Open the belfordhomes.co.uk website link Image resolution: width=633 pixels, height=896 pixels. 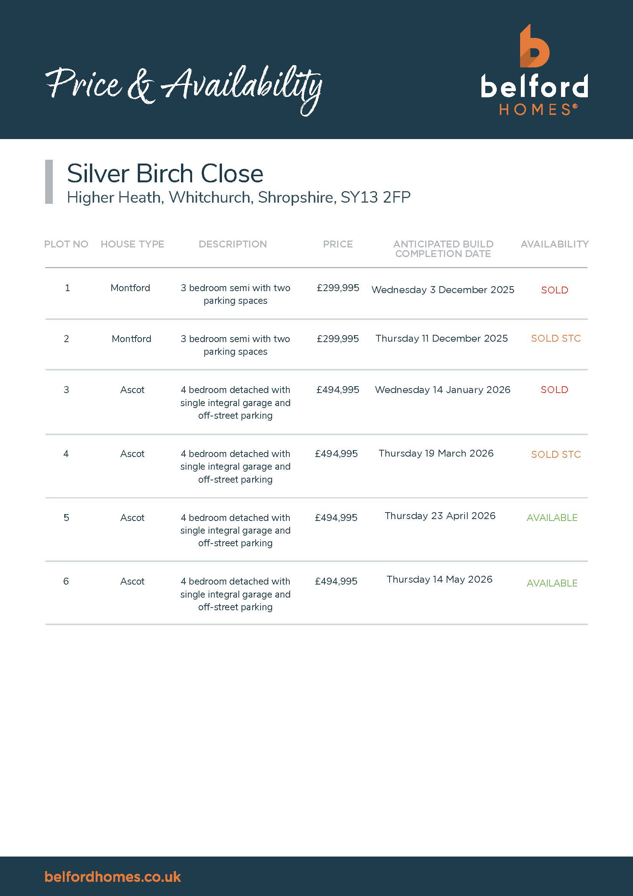113,876
